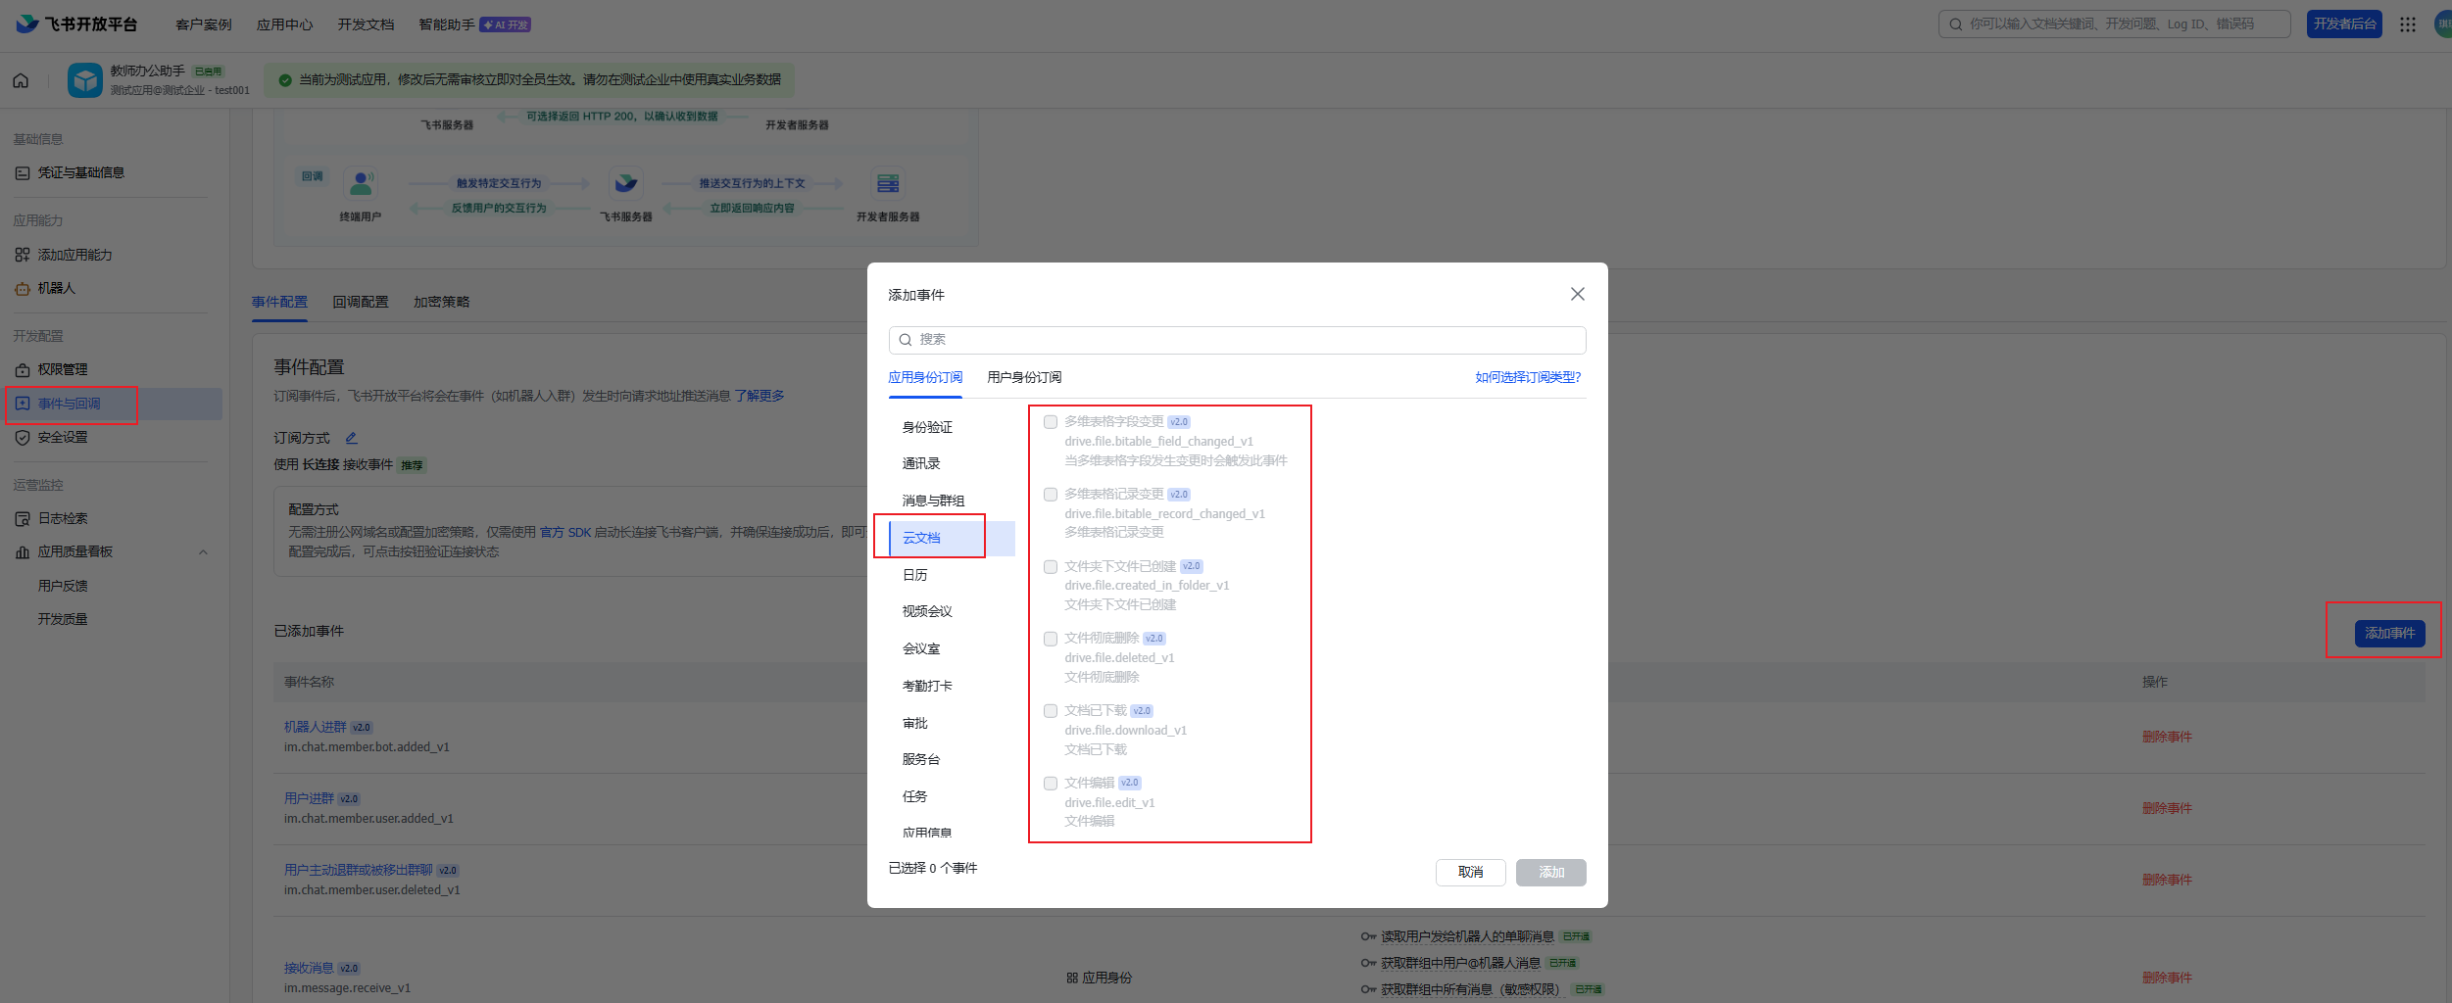Image resolution: width=2452 pixels, height=1003 pixels.
Task: Click the 应用质量看板 chart icon
Action: tap(23, 551)
